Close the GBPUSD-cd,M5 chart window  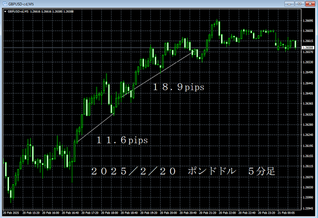310,4
